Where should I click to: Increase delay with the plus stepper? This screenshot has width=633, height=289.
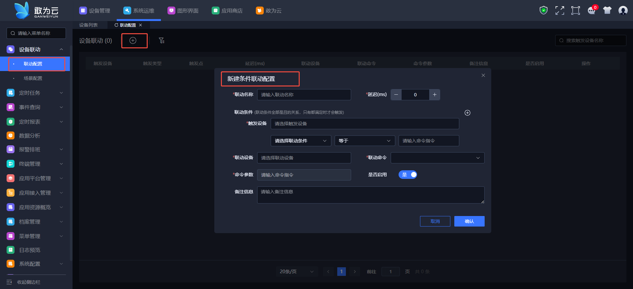[x=435, y=95]
